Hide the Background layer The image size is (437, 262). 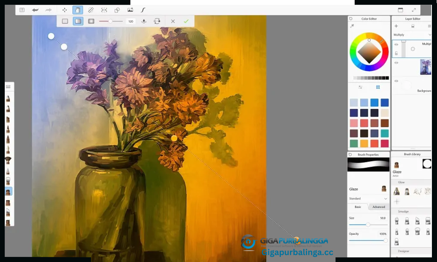pos(396,81)
